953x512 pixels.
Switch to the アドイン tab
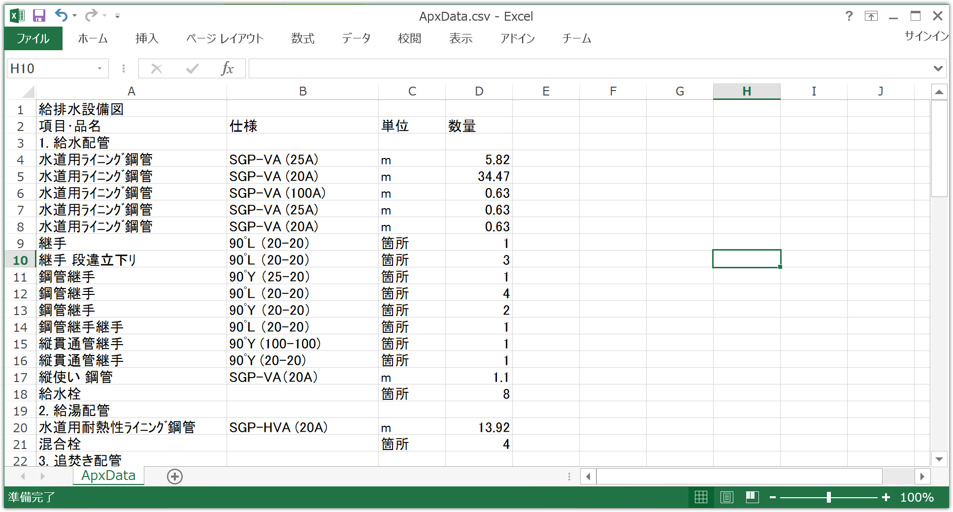[518, 38]
